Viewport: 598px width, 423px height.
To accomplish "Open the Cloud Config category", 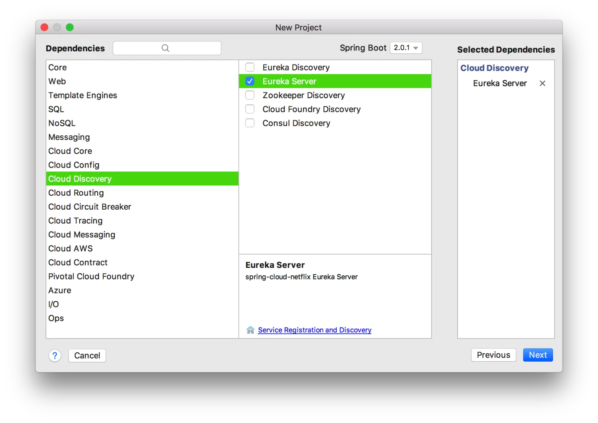I will 142,165.
